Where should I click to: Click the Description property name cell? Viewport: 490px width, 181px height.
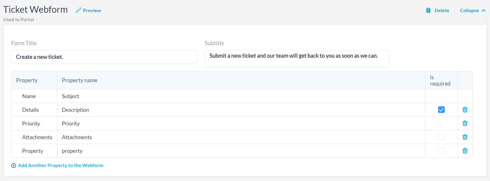(241, 110)
